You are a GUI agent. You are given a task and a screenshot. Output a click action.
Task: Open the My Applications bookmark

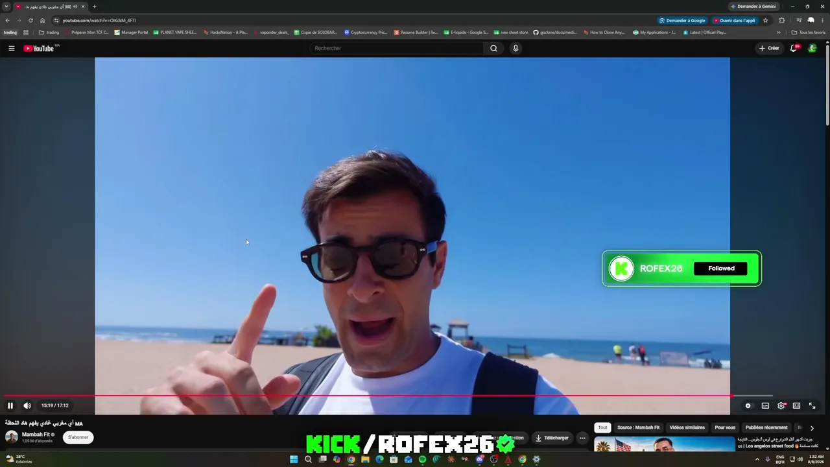(655, 32)
